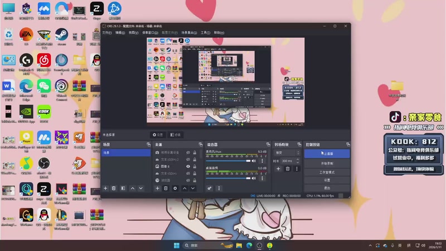Open 场景集合(S) menu in OBS
Image resolution: width=446 pixels, height=251 pixels.
pyautogui.click(x=189, y=33)
